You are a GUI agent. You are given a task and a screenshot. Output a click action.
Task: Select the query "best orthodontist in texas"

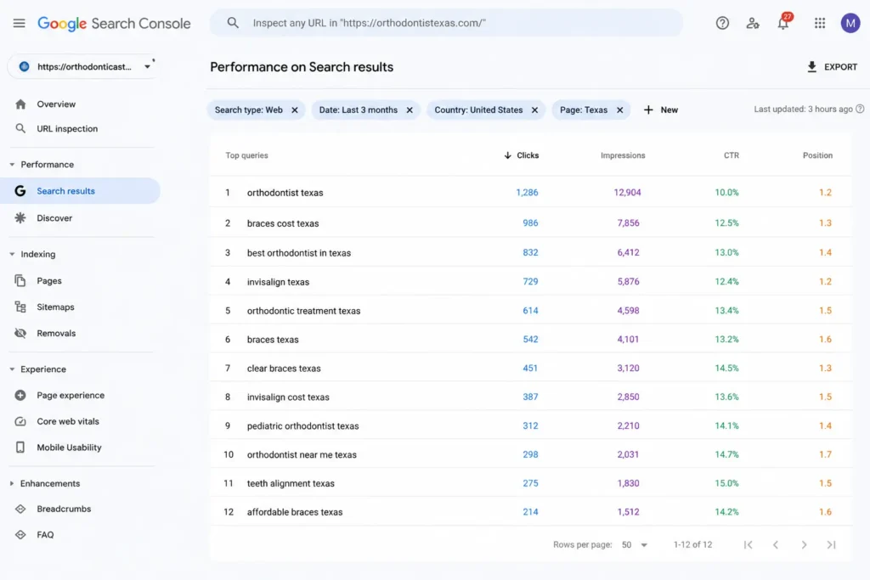tap(299, 253)
